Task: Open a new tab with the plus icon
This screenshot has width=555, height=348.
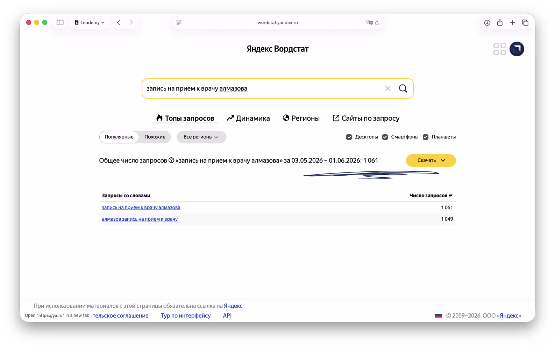Action: (x=512, y=22)
